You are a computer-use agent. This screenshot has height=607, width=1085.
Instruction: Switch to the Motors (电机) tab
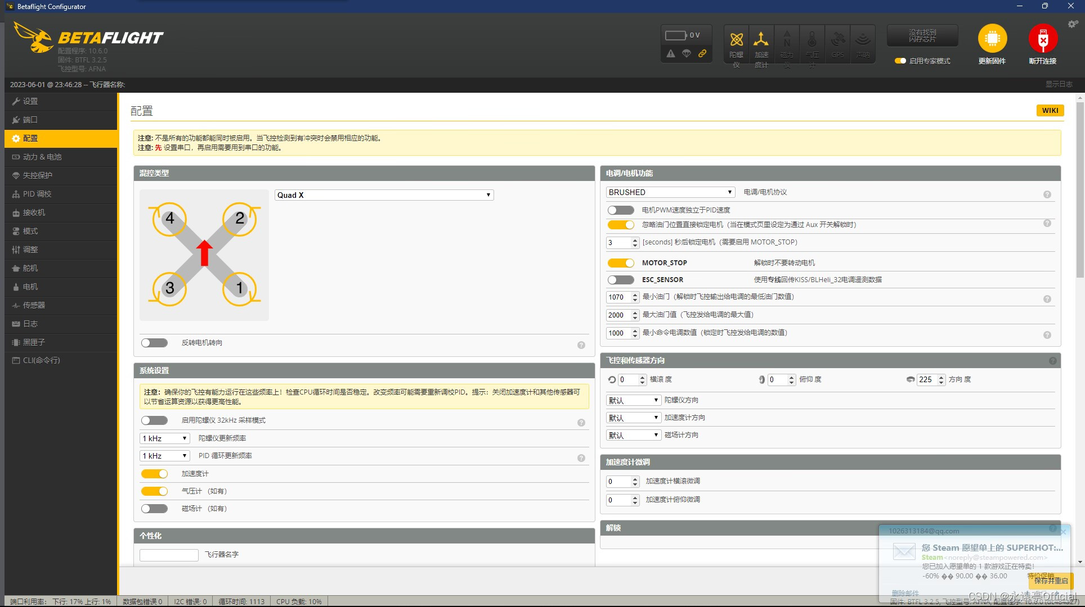click(30, 287)
